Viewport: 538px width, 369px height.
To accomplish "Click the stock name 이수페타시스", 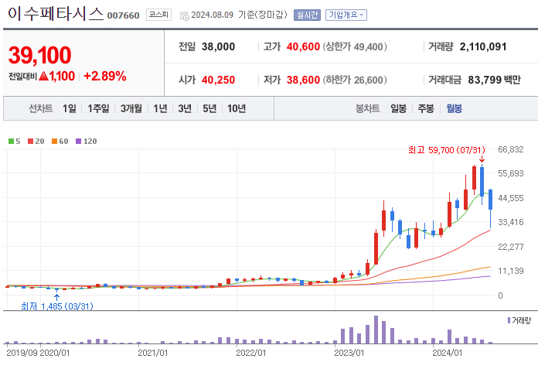I will click(x=55, y=14).
